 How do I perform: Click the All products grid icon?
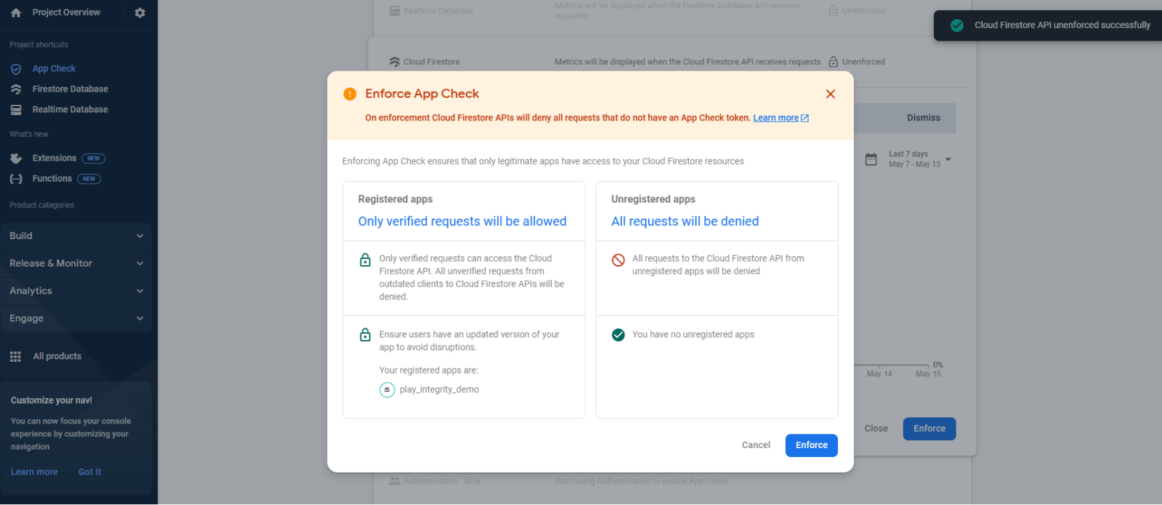point(16,356)
